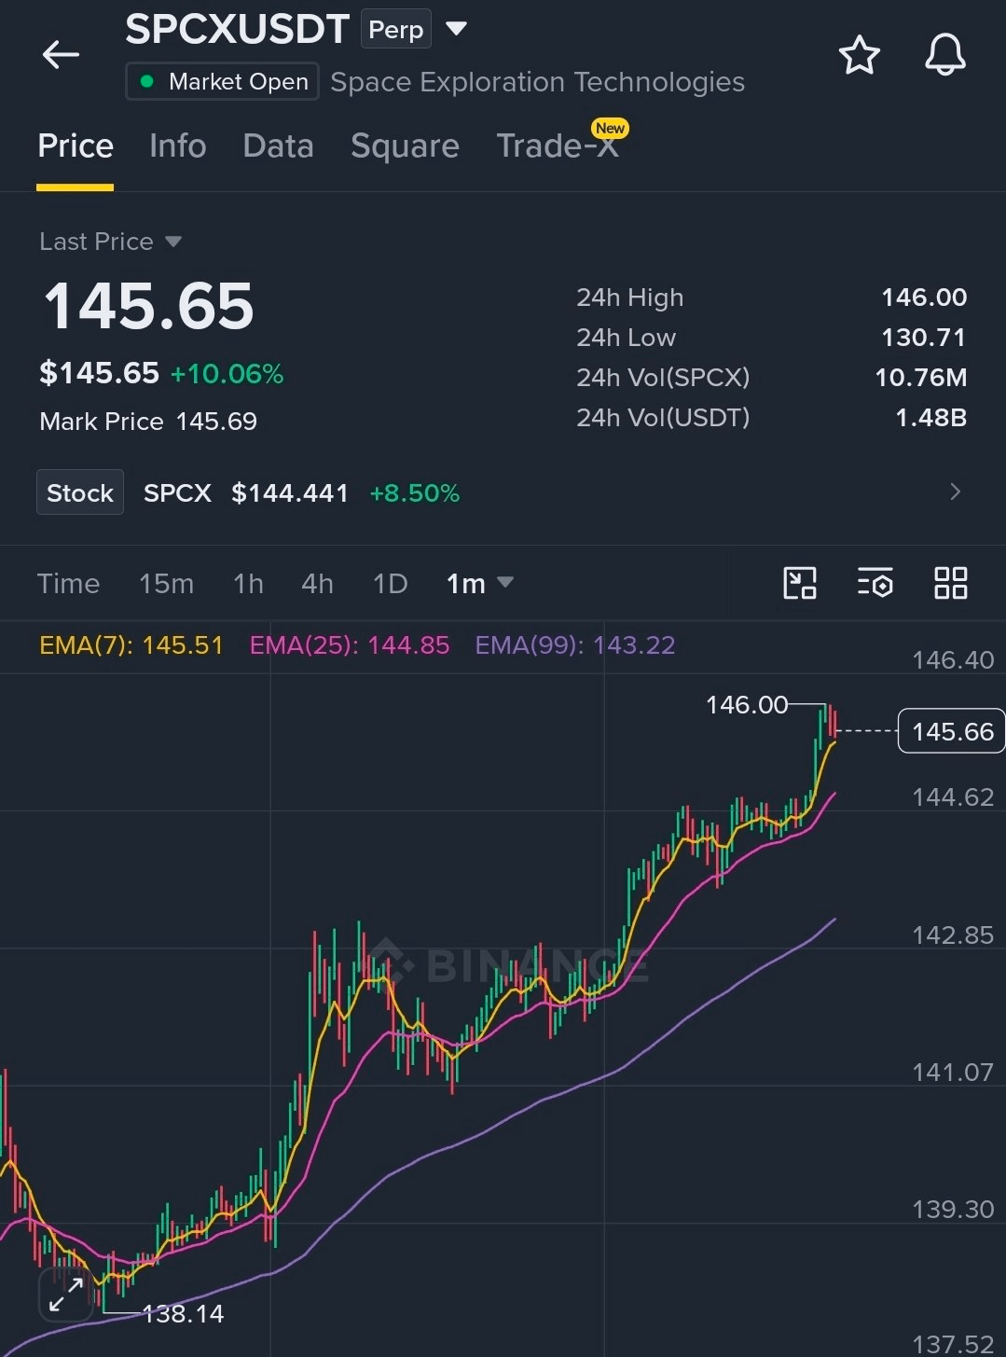The width and height of the screenshot is (1006, 1357).
Task: Tap the +10.06% price change
Action: tap(227, 374)
